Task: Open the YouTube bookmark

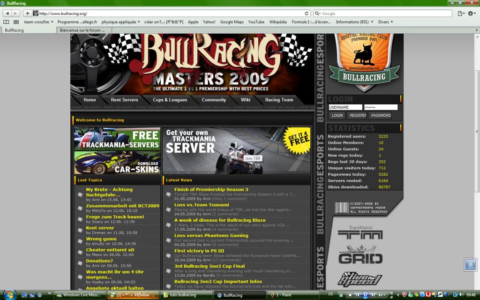Action: click(x=256, y=22)
